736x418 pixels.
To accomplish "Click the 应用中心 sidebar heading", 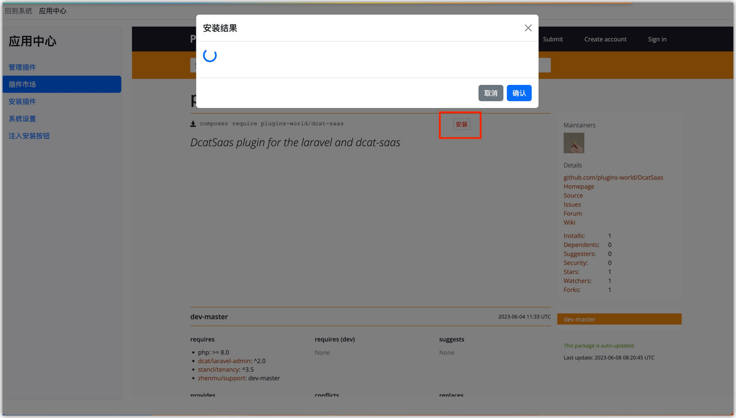I will pyautogui.click(x=32, y=41).
